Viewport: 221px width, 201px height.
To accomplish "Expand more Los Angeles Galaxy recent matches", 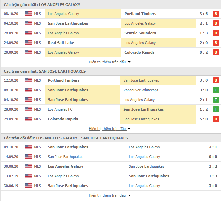I will coord(110,62).
